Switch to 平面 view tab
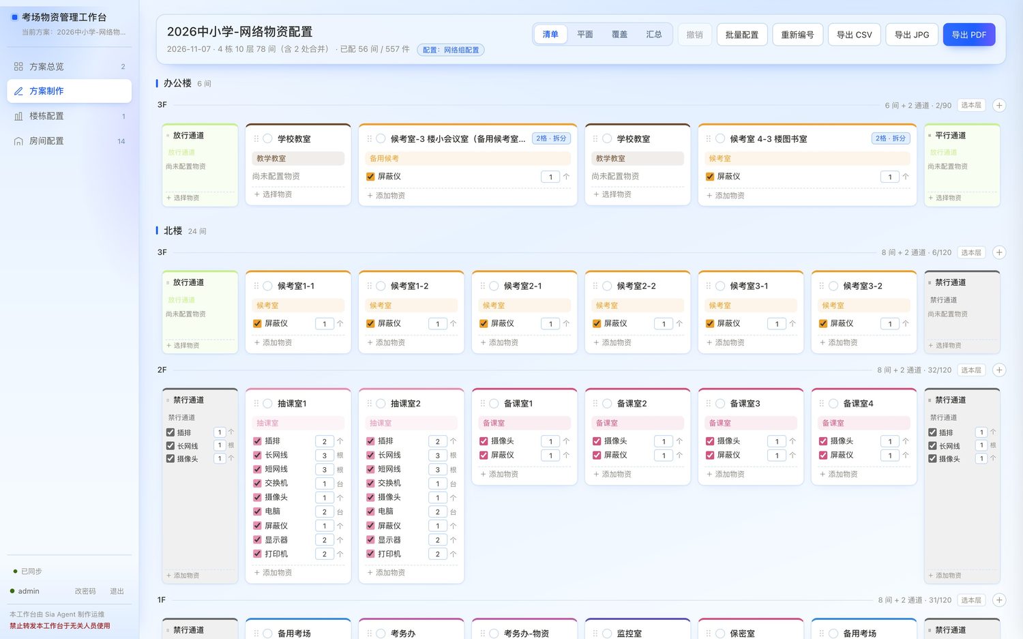The width and height of the screenshot is (1023, 639). [x=585, y=34]
